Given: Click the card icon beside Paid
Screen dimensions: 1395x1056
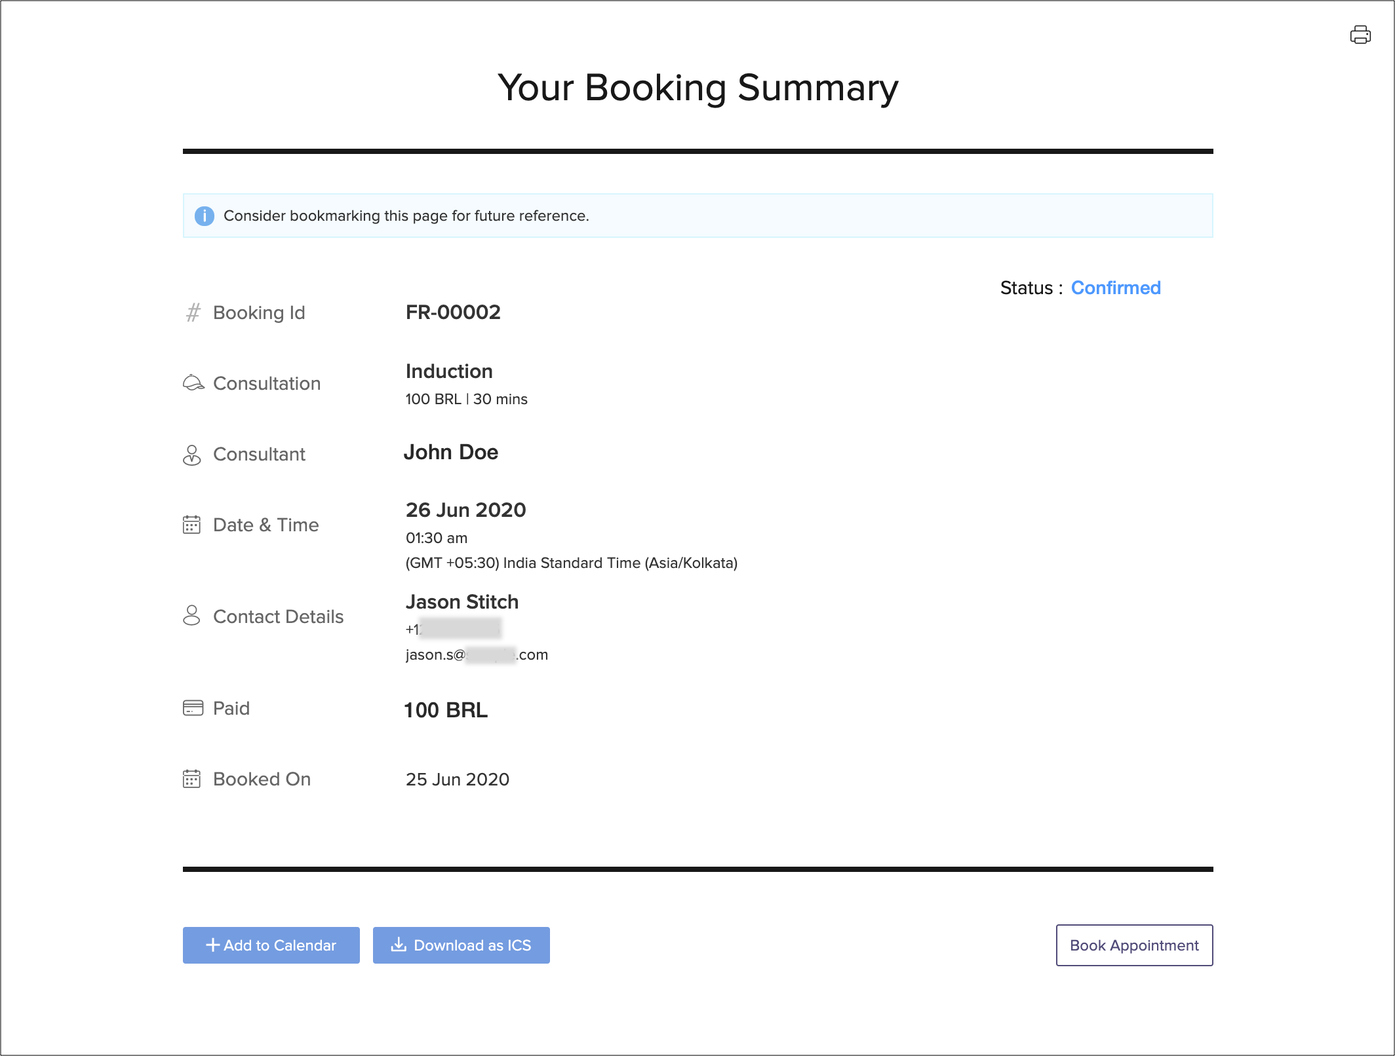Looking at the screenshot, I should click(x=193, y=707).
